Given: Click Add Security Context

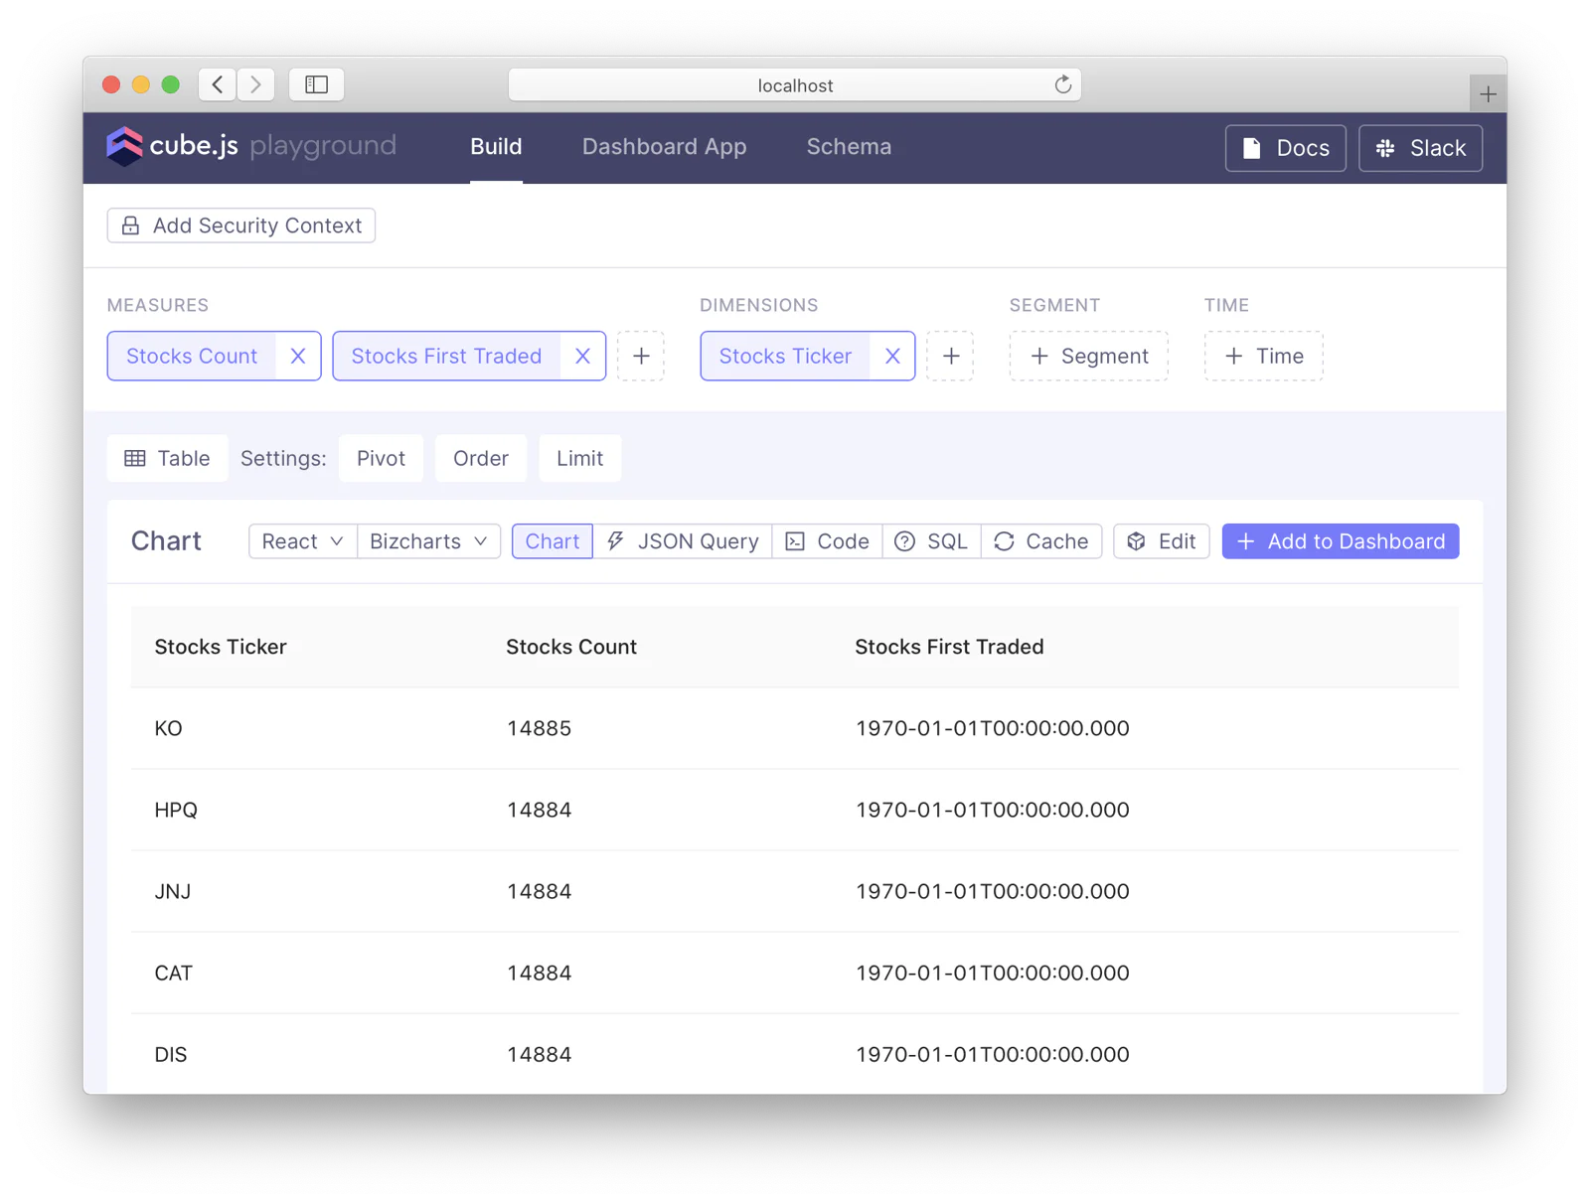Looking at the screenshot, I should (241, 226).
